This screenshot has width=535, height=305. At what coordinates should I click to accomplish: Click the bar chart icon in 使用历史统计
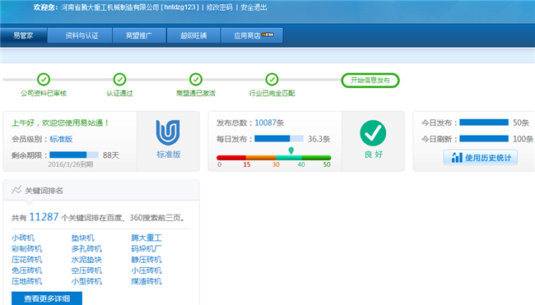457,158
